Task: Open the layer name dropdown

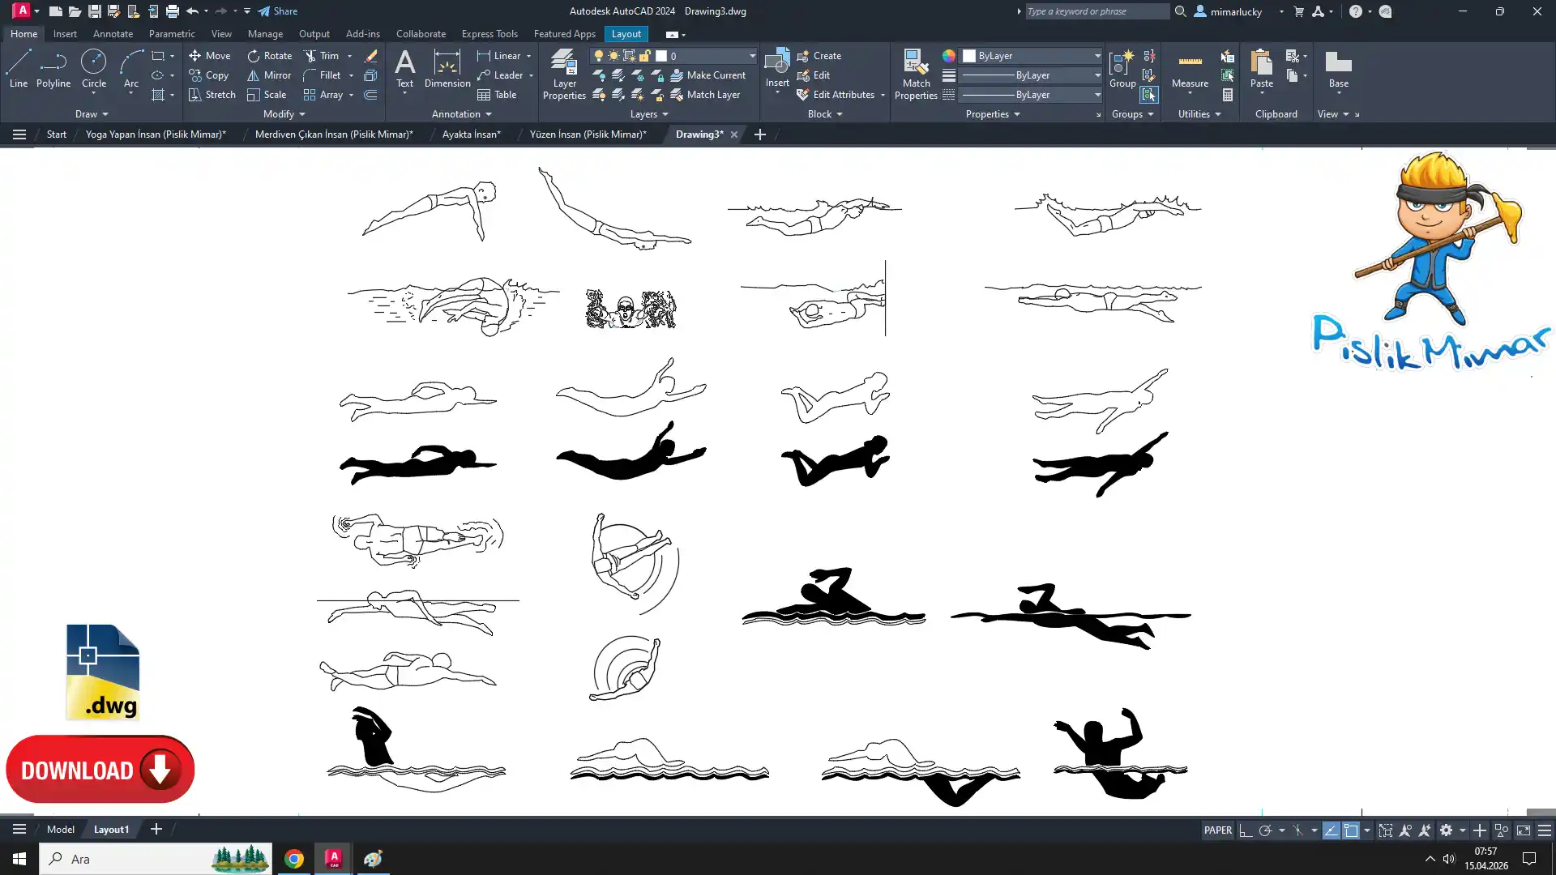Action: 752,56
